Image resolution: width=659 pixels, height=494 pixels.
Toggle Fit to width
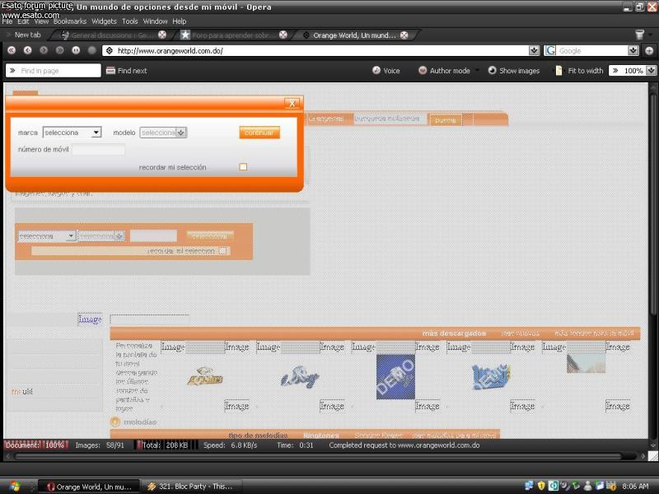pyautogui.click(x=579, y=71)
